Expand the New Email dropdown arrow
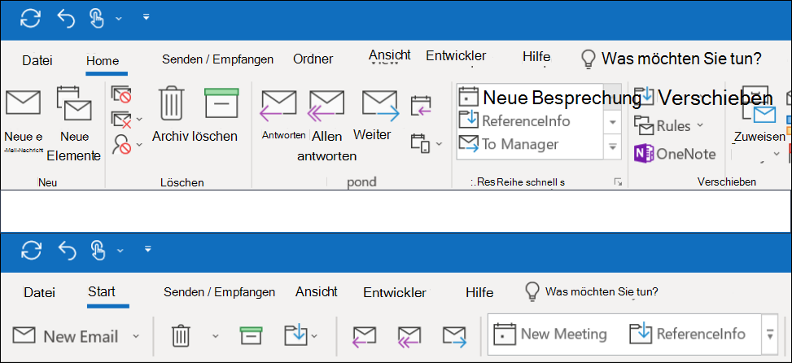Viewport: 792px width, 363px height. 135,336
